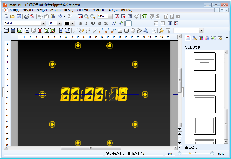The width and height of the screenshot is (231, 159).
Task: Open the 文件(F) menu
Action: 14,10
